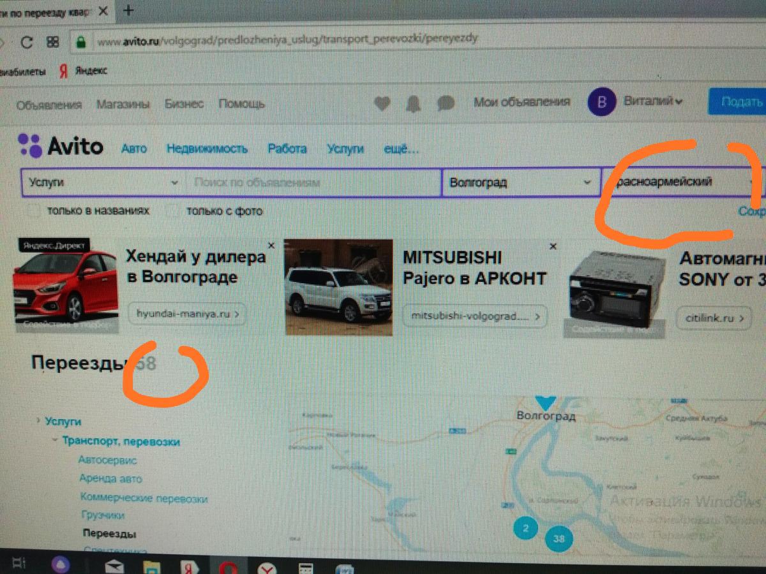Collapse the 'Транспорт, перевозки' tree node

point(56,441)
